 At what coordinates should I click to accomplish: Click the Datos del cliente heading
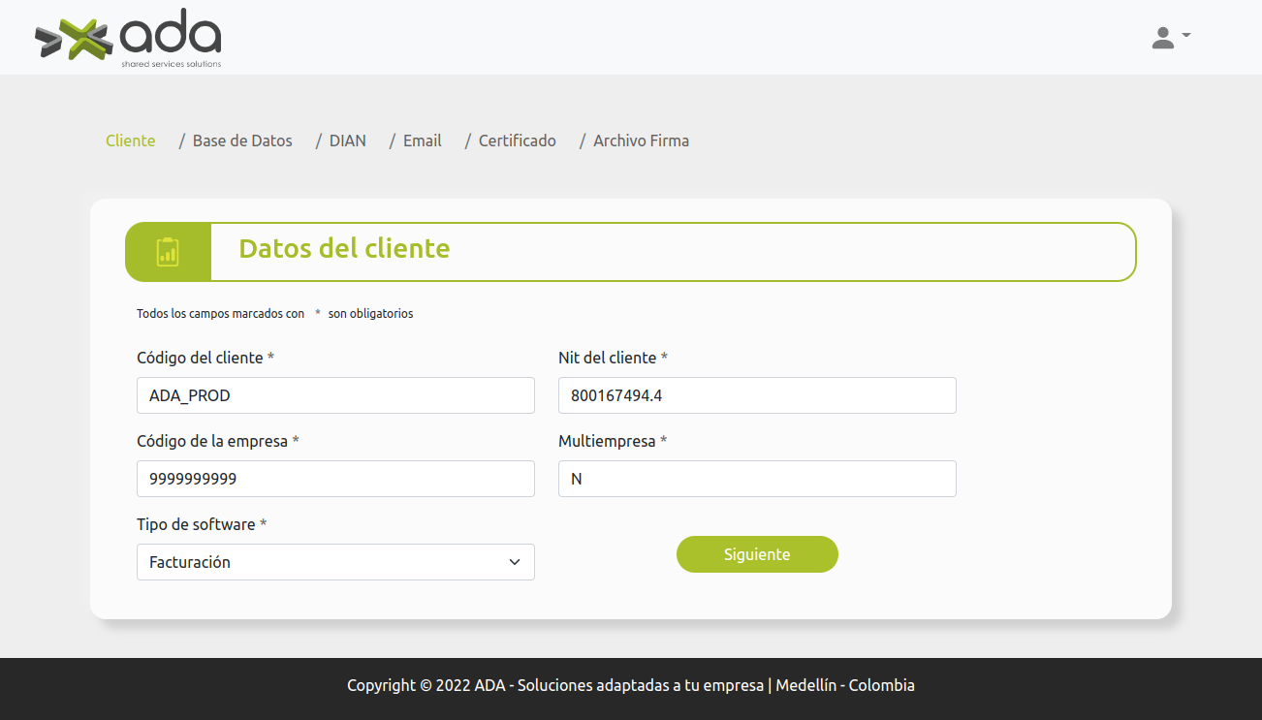(344, 248)
